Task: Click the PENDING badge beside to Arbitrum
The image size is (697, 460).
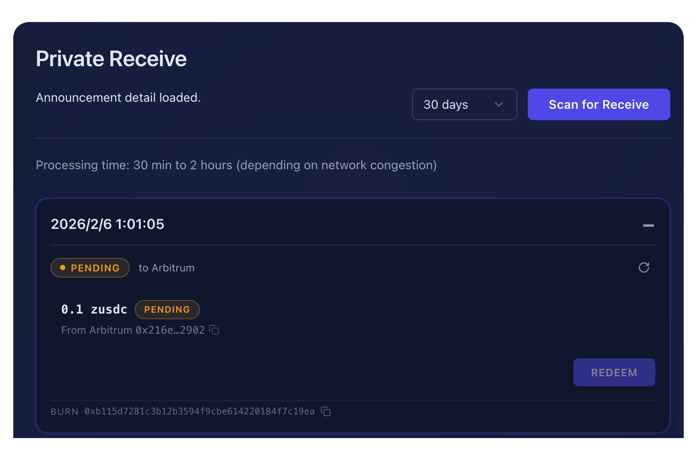Action: tap(90, 268)
